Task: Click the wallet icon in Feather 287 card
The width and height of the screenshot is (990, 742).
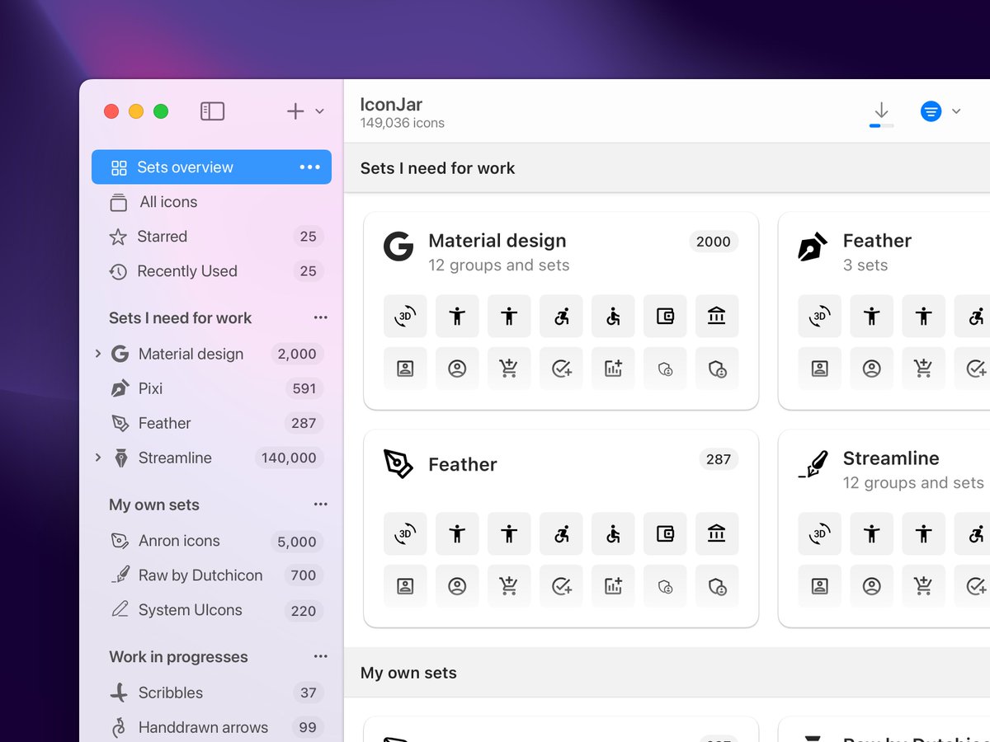Action: coord(665,533)
